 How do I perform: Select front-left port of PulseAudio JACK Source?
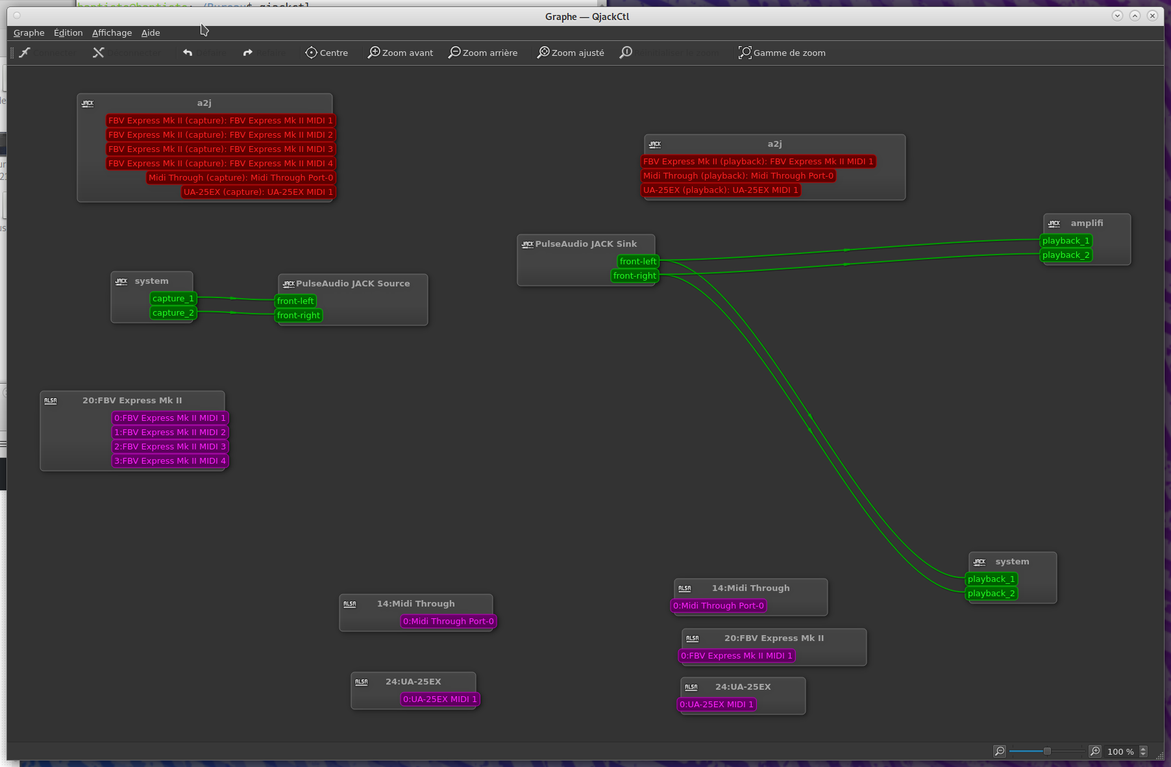295,301
